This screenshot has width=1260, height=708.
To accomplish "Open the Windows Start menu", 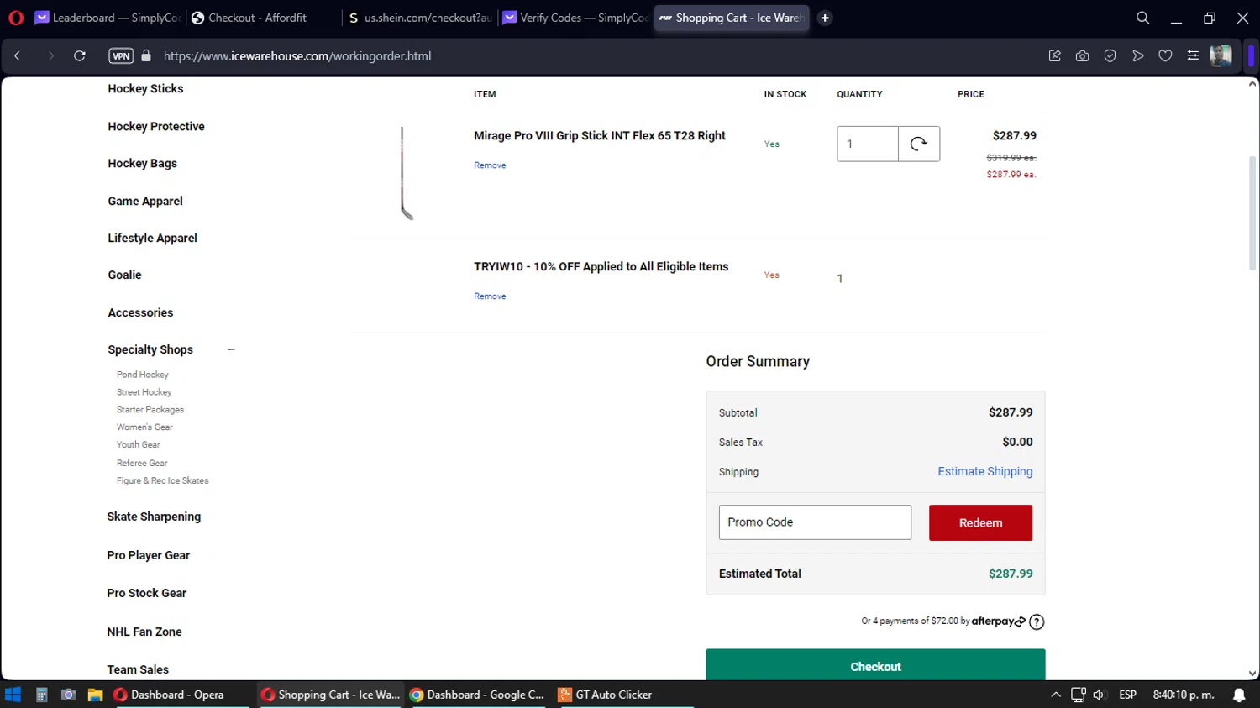I will click(13, 695).
